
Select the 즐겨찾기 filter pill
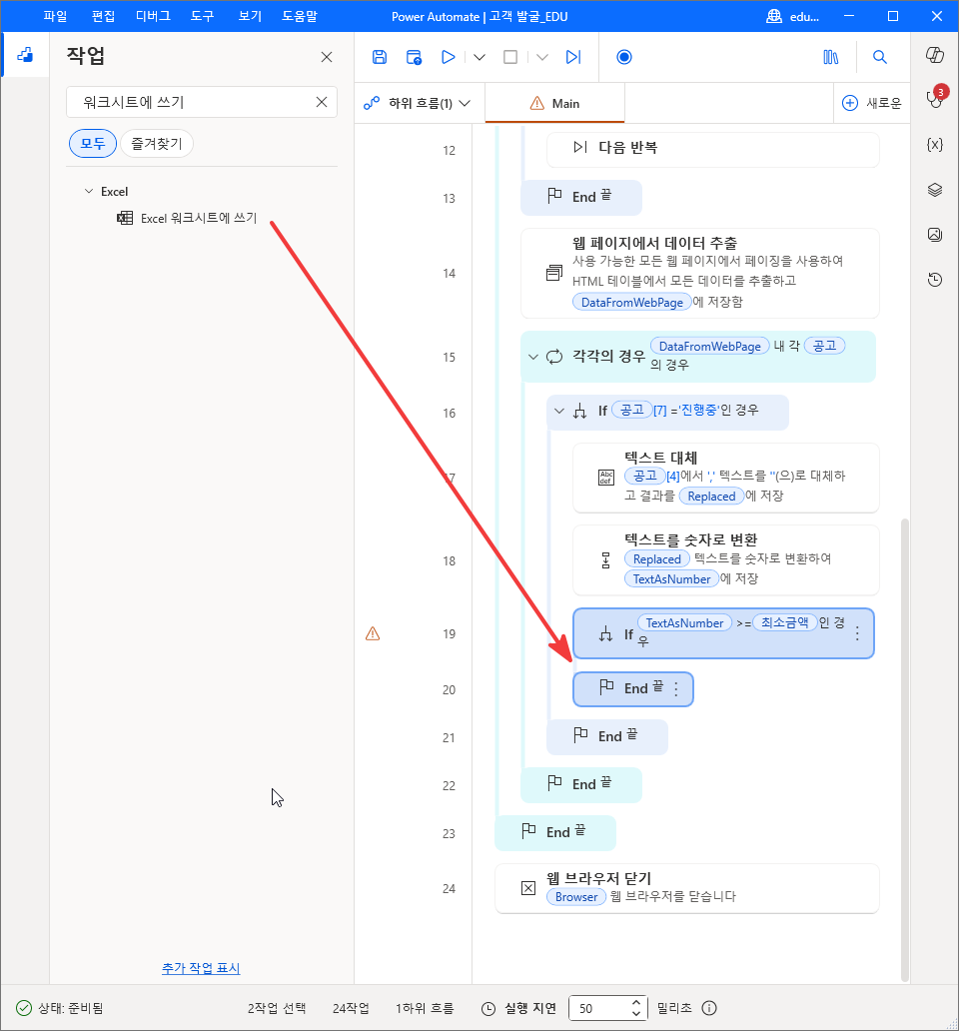157,143
